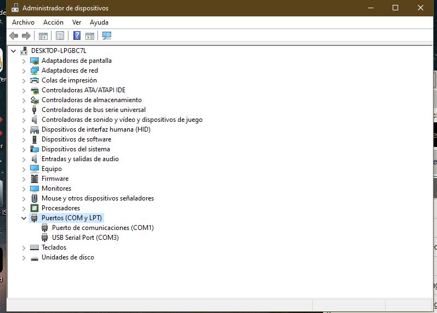This screenshot has width=437, height=313.
Task: Click the Teclados keyboard icon
Action: 34,247
